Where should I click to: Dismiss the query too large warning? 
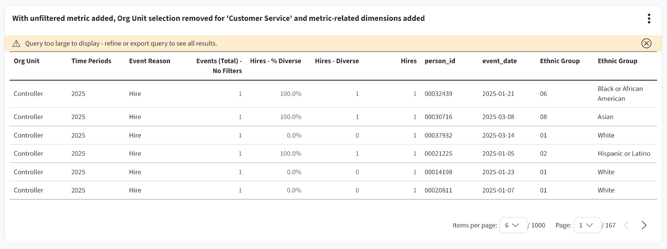646,43
